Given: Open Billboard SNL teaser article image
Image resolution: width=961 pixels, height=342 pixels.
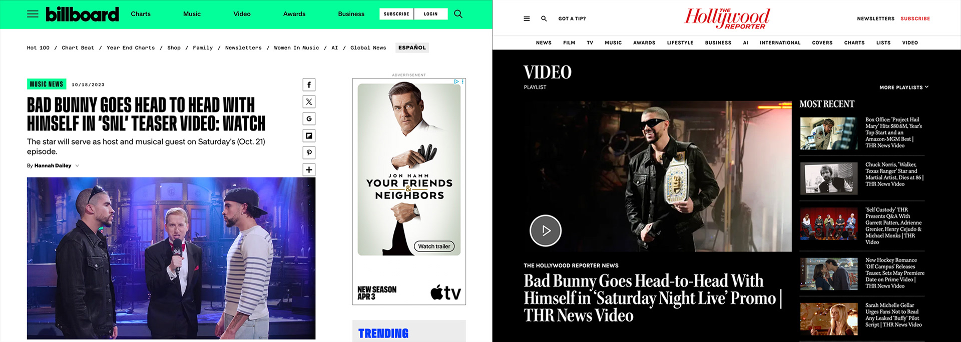Looking at the screenshot, I should [x=171, y=258].
